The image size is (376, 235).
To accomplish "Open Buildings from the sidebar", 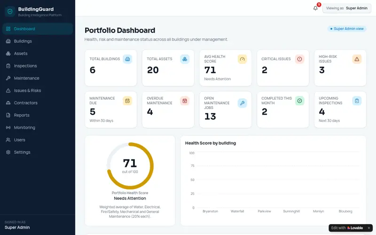I will [x=38, y=41].
